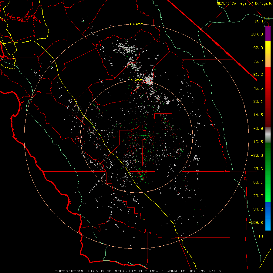Select the 107.8 scale value
Screen dimensions: 273x273
coord(257,34)
